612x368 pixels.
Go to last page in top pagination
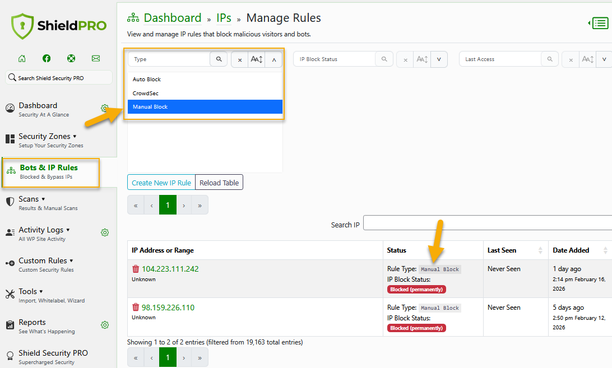[200, 205]
